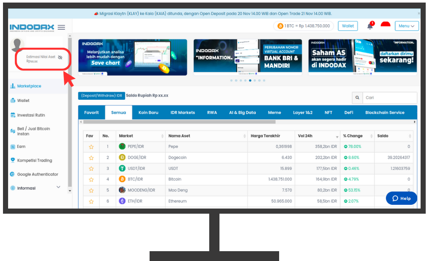Favorite the USDT/IDR star
Viewport: 427px width, 261px height.
(x=91, y=168)
